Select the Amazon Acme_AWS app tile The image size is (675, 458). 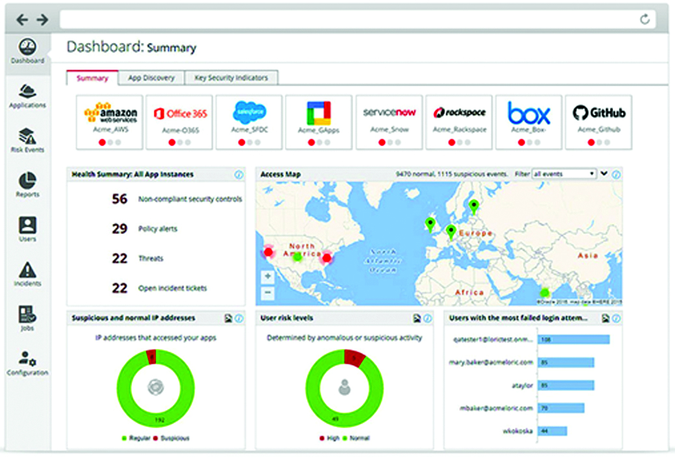click(110, 123)
